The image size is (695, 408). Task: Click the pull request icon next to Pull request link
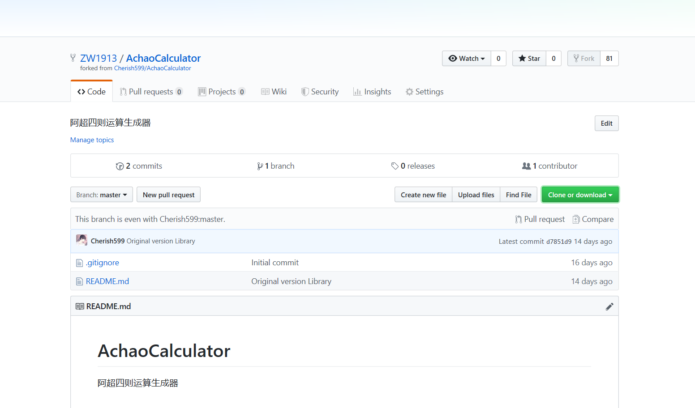(x=519, y=219)
